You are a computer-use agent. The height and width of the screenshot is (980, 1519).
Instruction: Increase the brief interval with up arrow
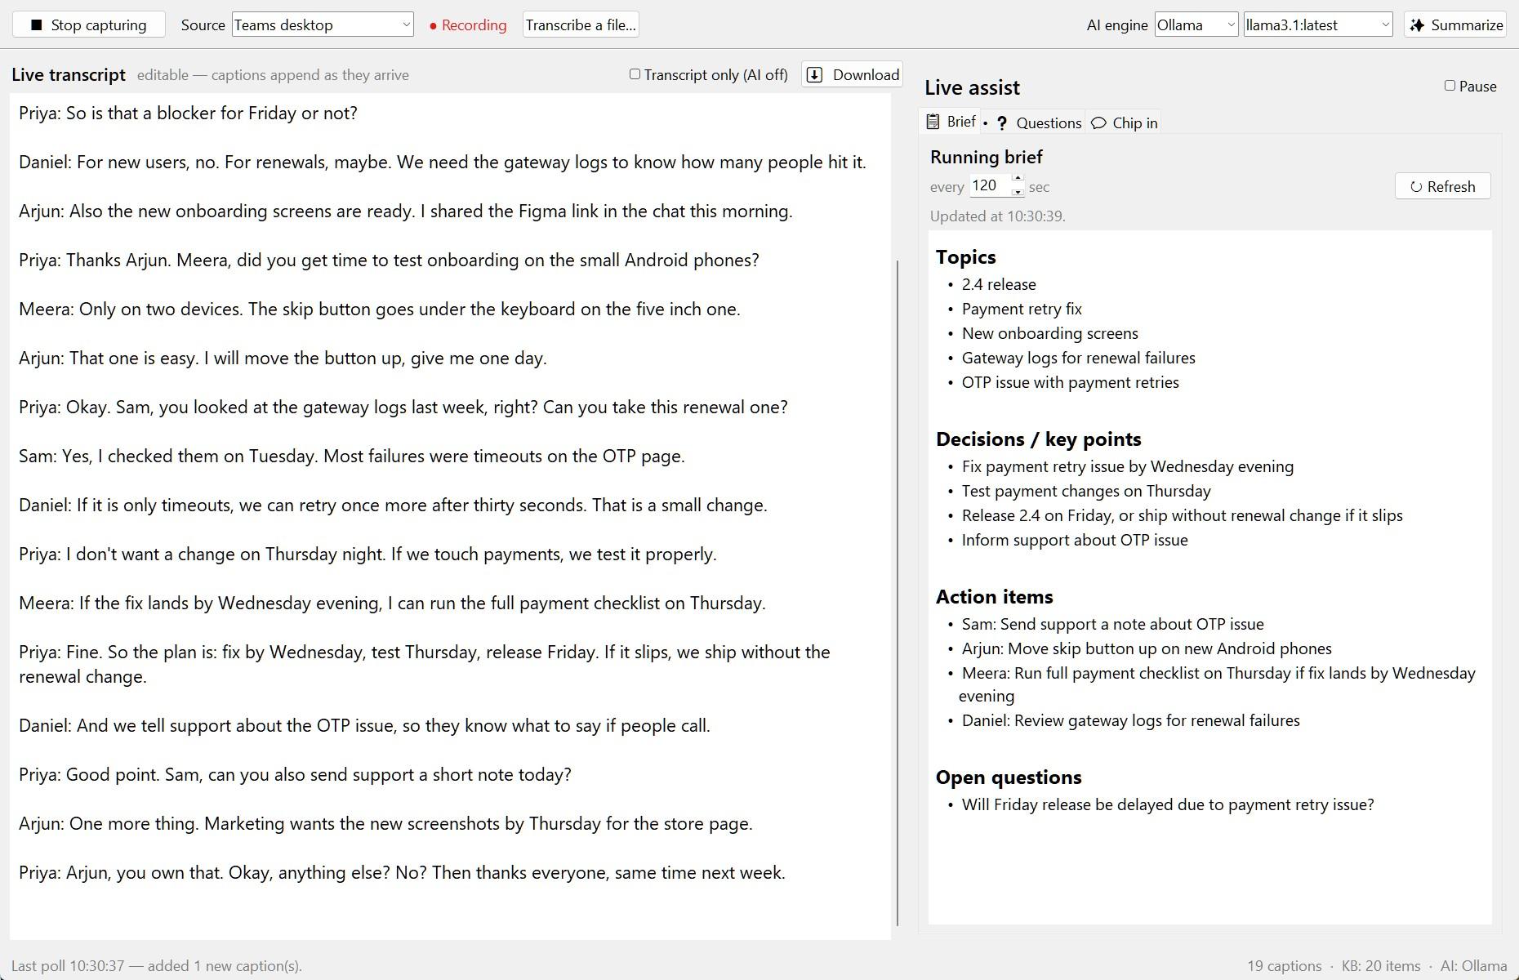point(1018,179)
